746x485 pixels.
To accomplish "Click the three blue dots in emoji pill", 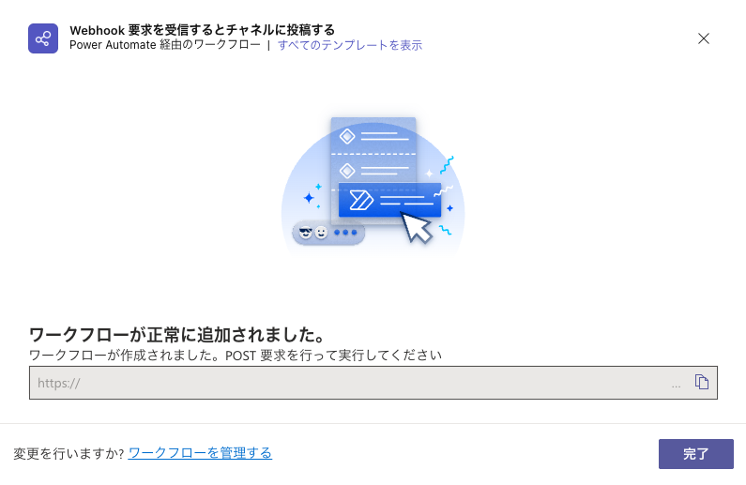I will click(345, 233).
